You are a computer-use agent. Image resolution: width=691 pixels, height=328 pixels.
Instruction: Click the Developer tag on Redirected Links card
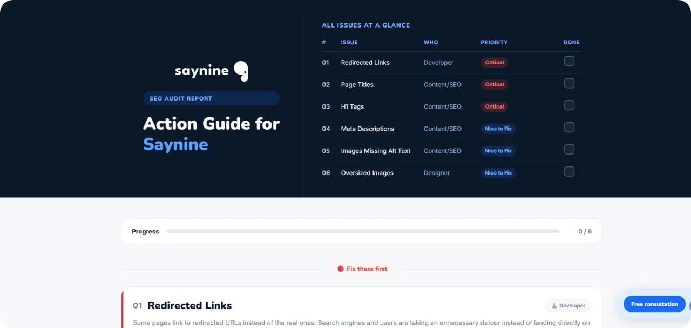pos(568,306)
